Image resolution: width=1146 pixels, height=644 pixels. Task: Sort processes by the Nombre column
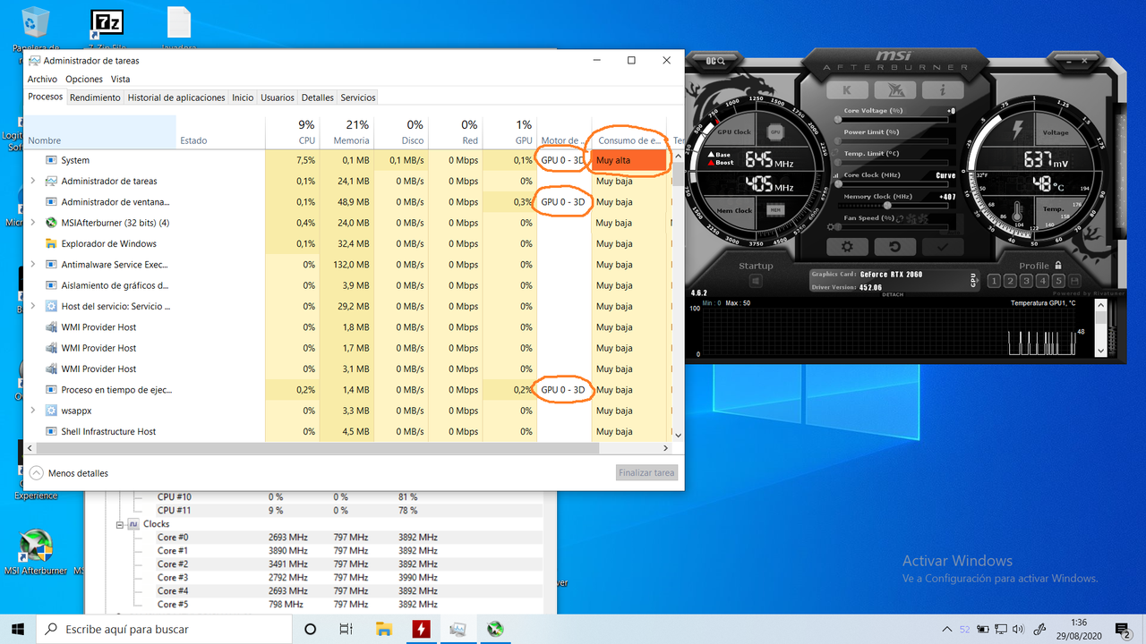click(x=99, y=131)
